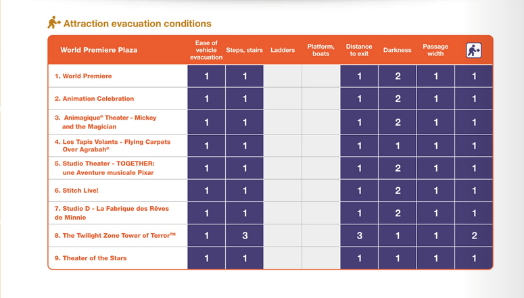
Task: Click the Darkness column header
Action: point(397,50)
